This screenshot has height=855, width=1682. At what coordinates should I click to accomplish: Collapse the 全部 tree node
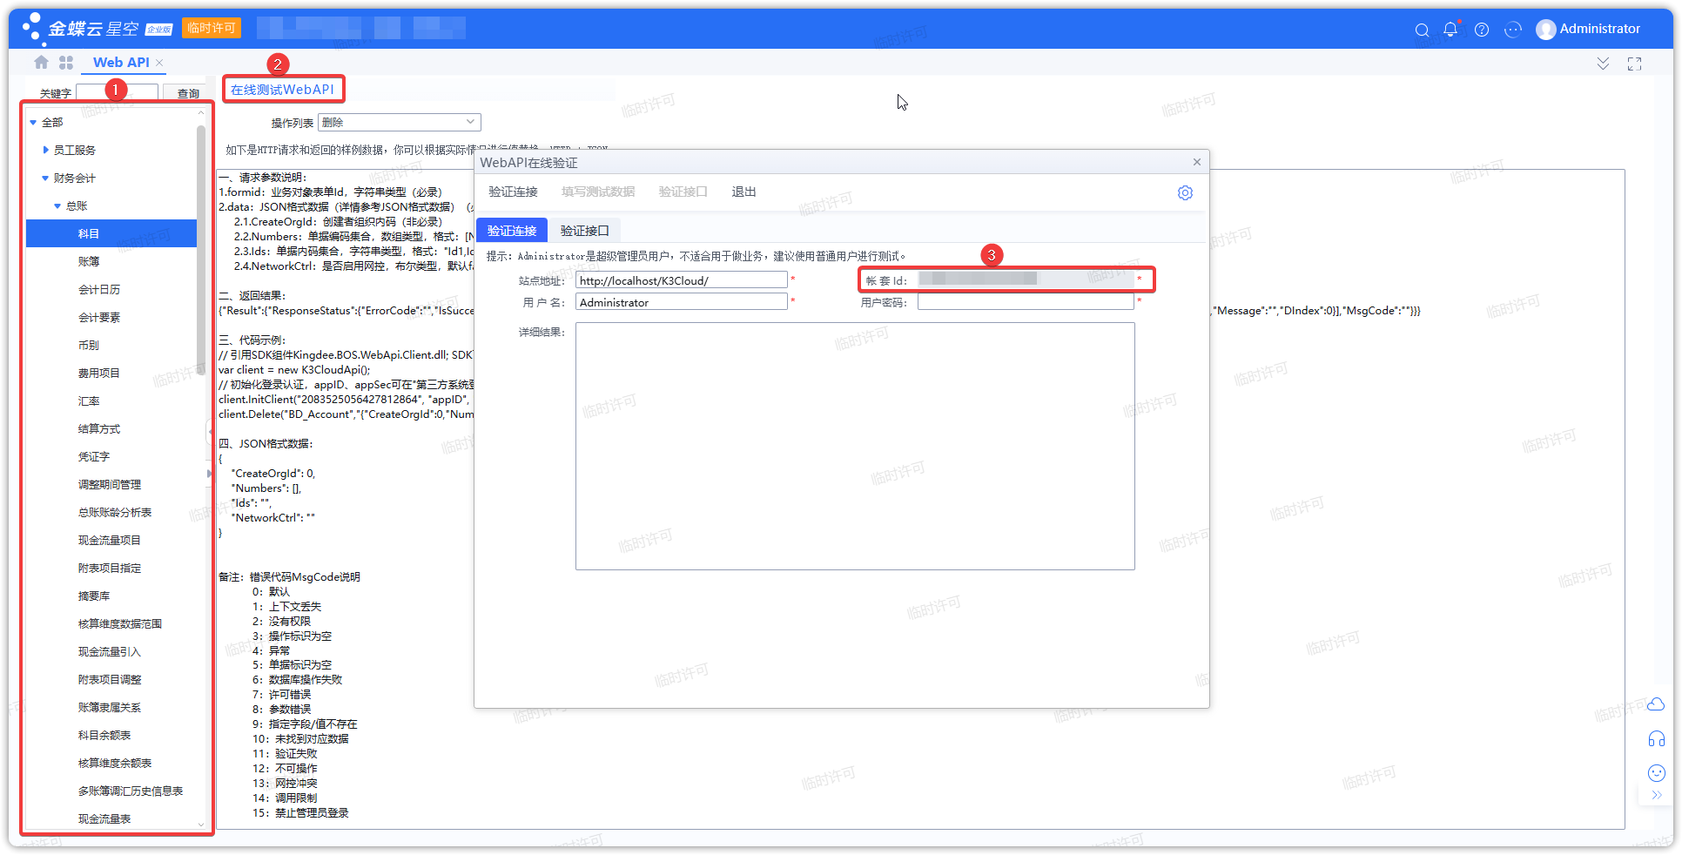click(x=33, y=123)
